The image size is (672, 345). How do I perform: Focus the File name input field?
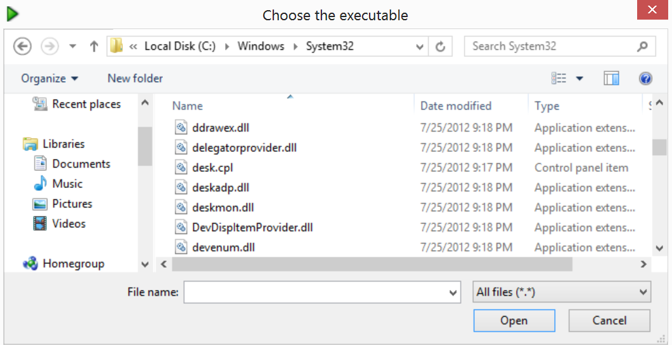pos(322,292)
